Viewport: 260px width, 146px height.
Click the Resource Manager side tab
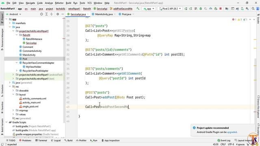pyautogui.click(x=2, y=39)
